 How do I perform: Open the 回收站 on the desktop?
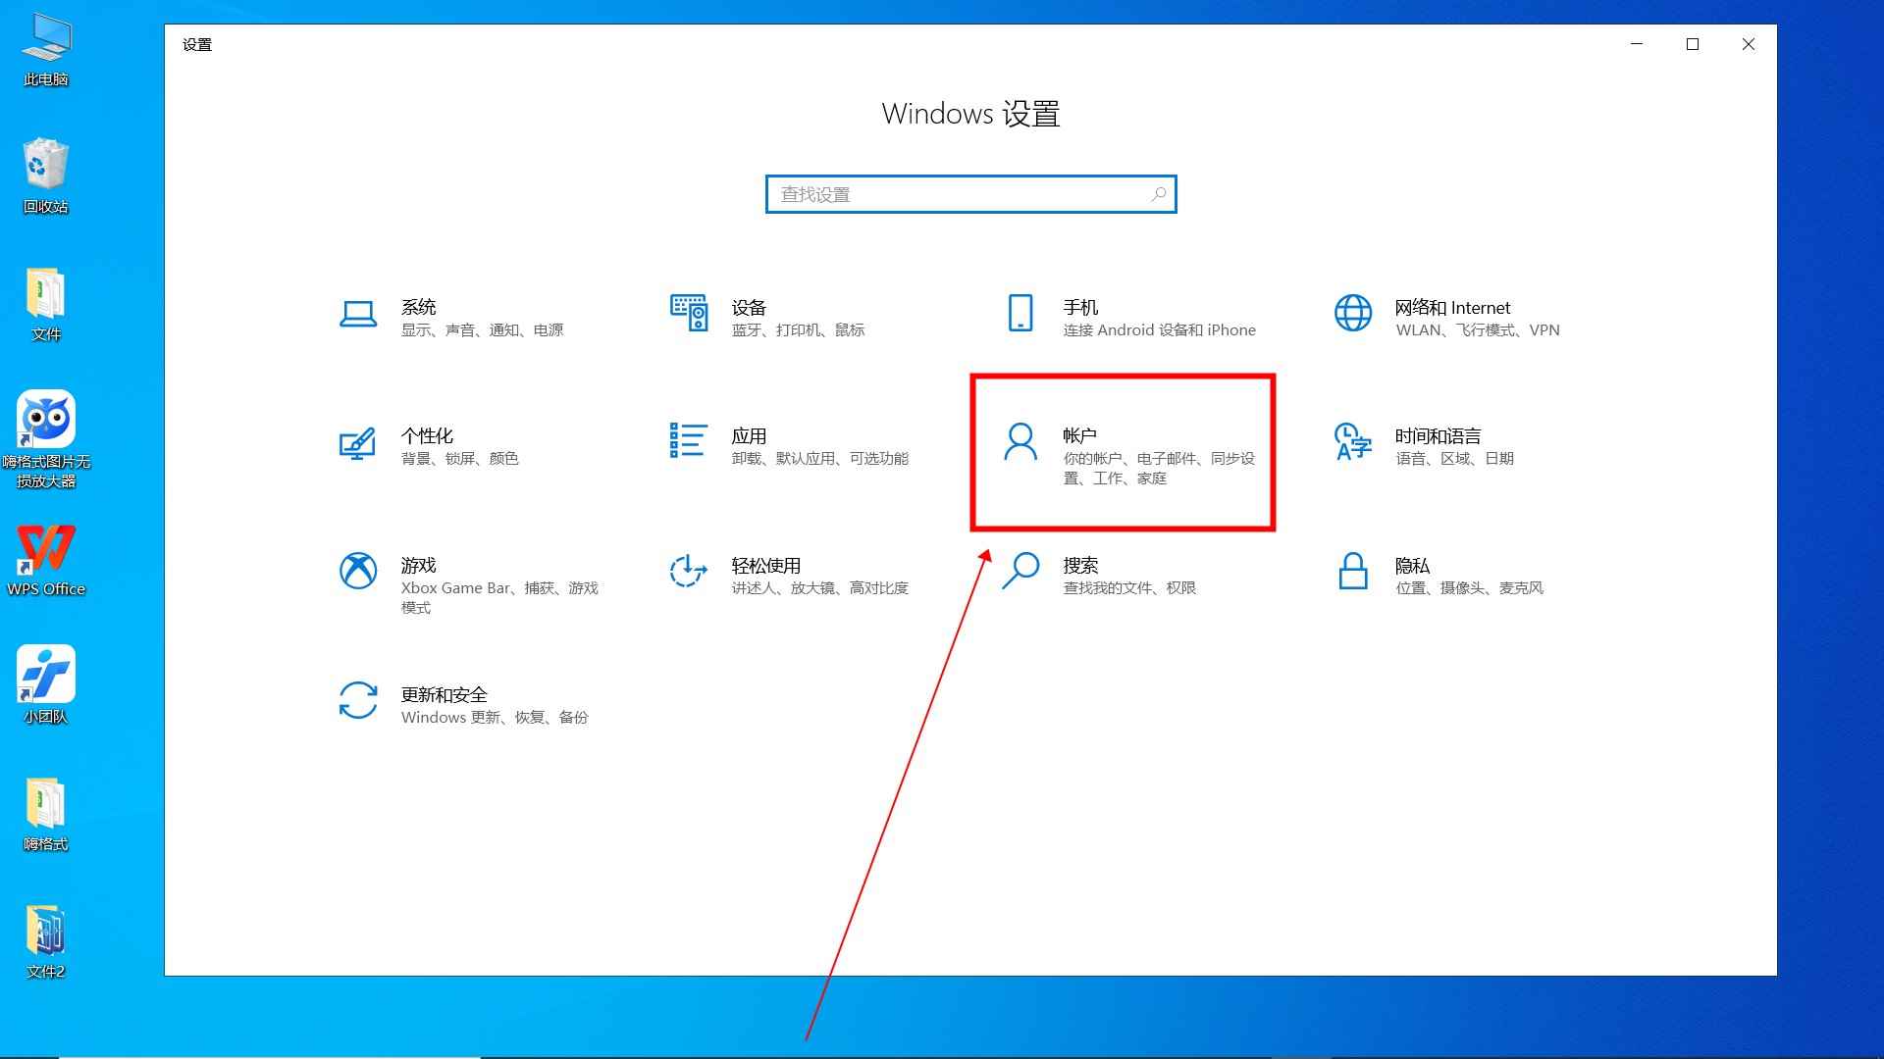click(46, 172)
